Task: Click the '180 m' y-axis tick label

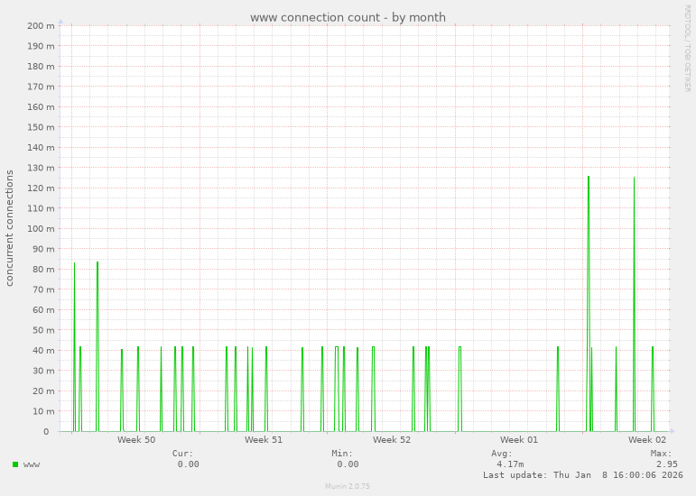Action: point(41,67)
